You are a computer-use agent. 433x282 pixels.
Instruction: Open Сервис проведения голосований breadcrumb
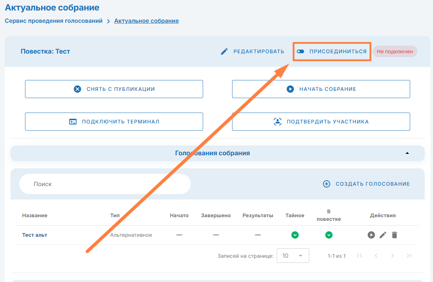54,21
